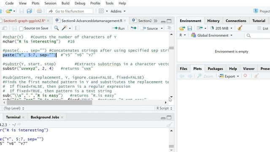Click the editor save icon
Image resolution: width=270 pixels, height=152 pixels.
14,28
